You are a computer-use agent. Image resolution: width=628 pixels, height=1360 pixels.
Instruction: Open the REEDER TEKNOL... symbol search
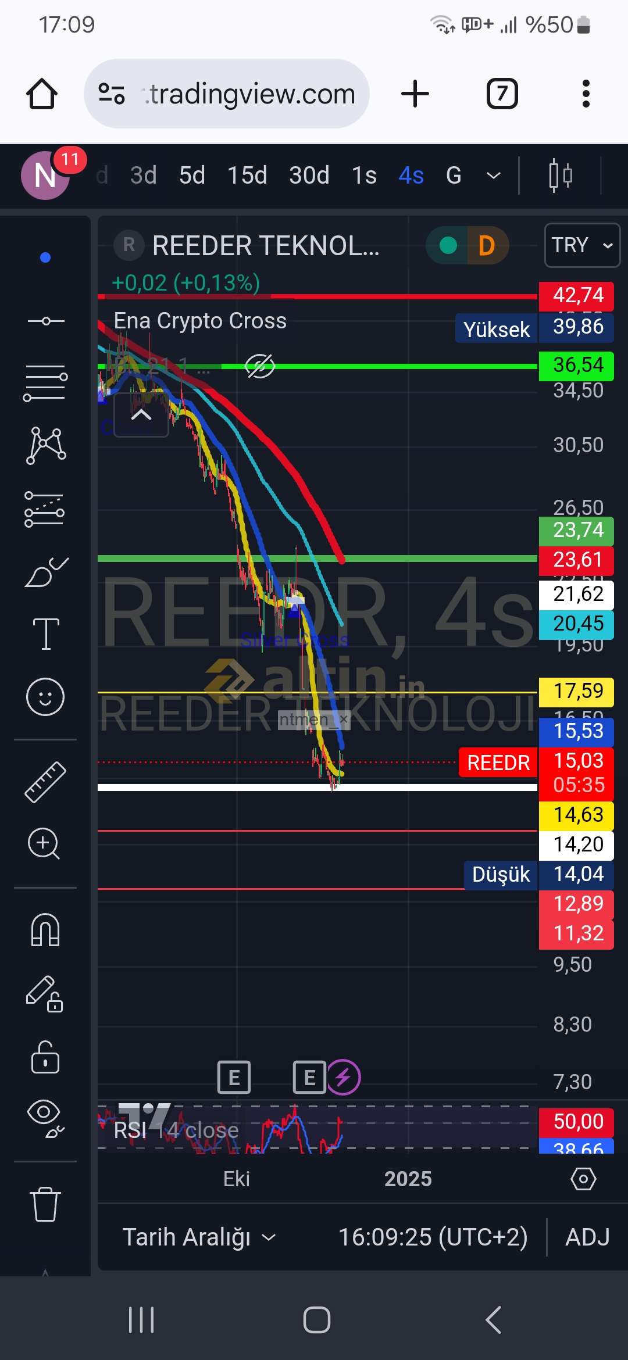266,245
